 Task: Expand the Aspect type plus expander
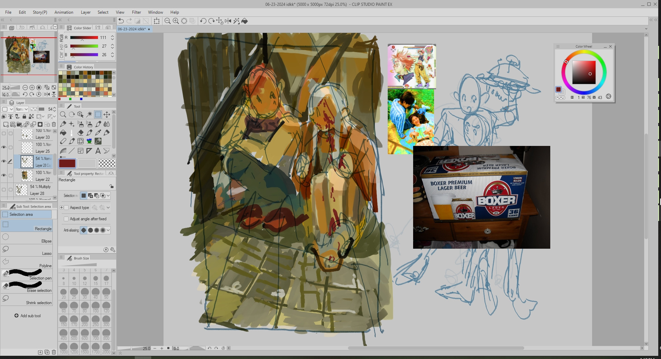coord(61,208)
